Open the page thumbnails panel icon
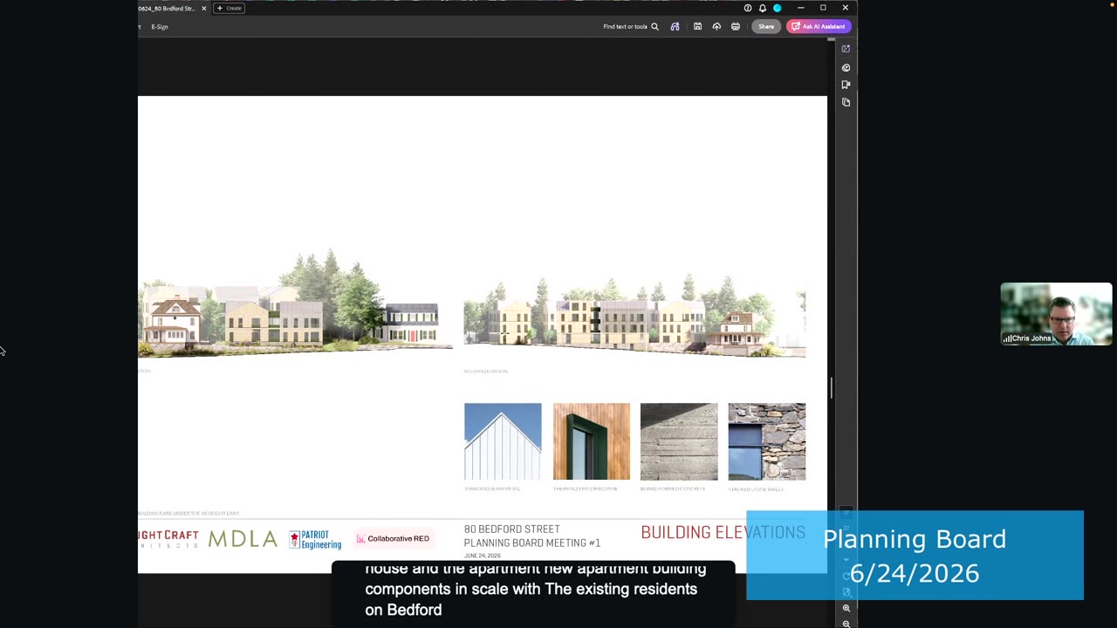This screenshot has width=1117, height=628. point(846,102)
